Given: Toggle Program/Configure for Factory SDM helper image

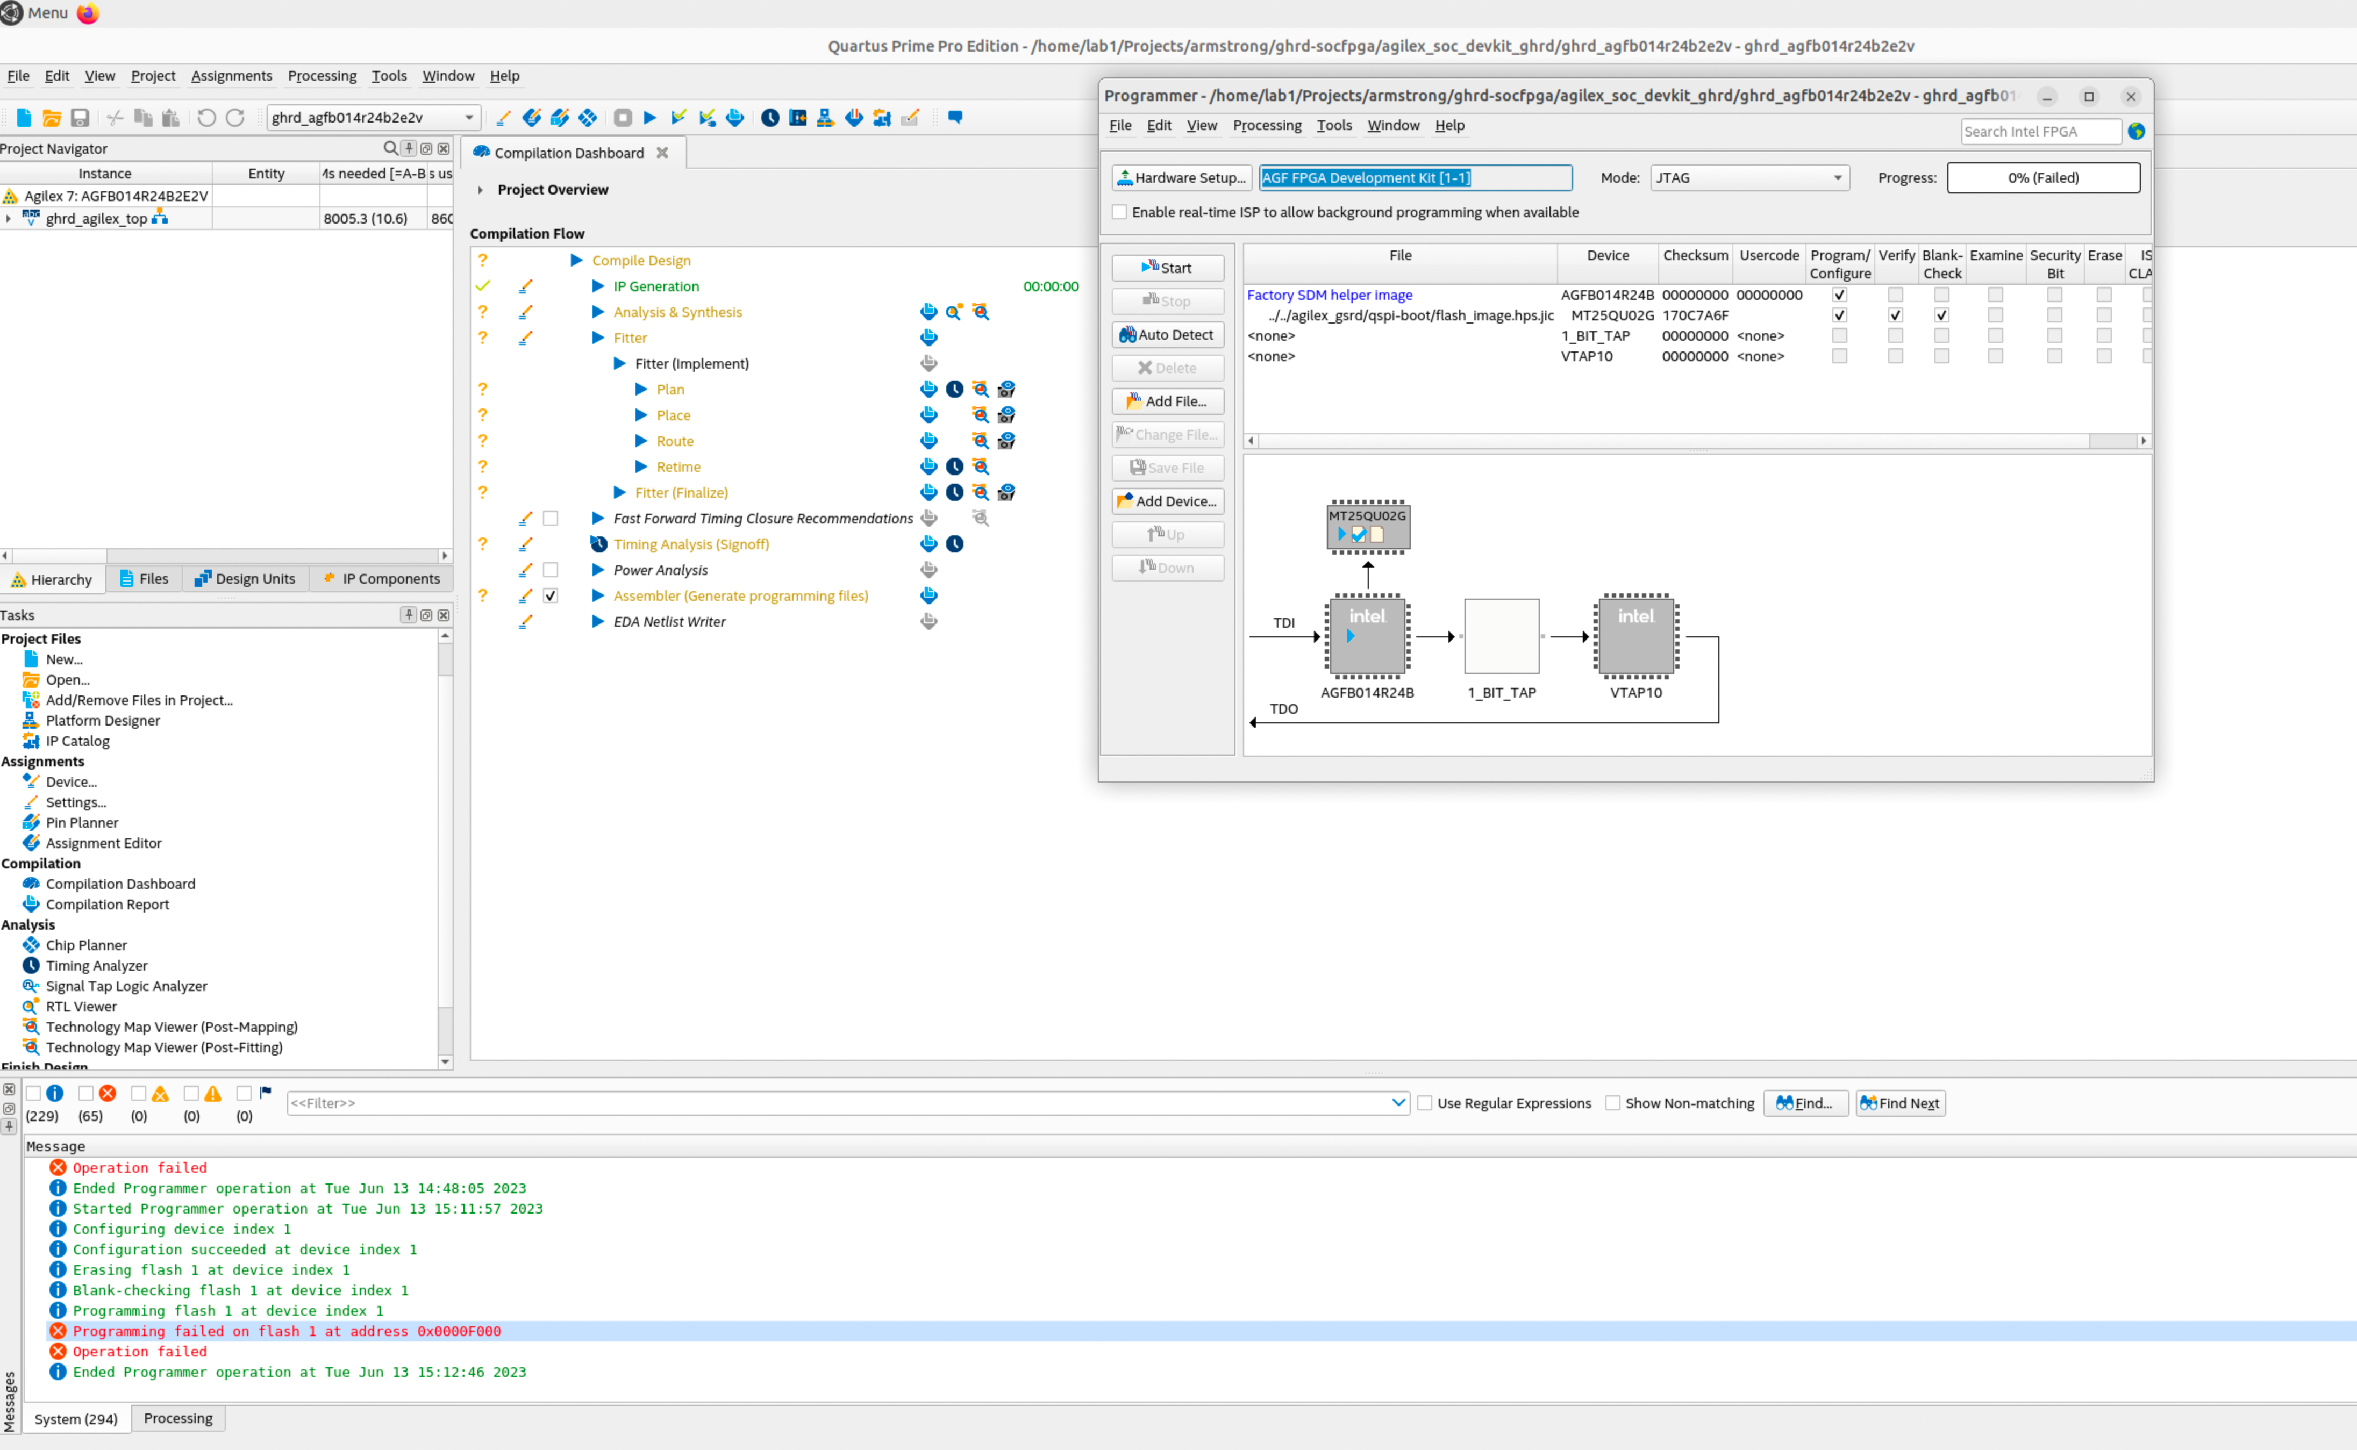Looking at the screenshot, I should click(x=1839, y=296).
